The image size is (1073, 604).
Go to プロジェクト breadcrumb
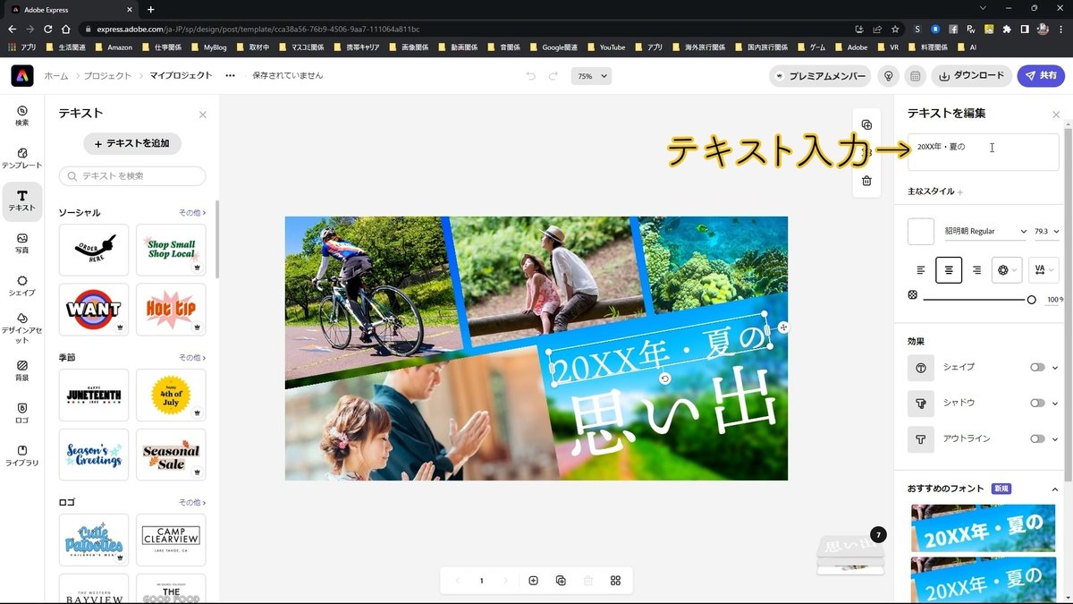[x=107, y=76]
